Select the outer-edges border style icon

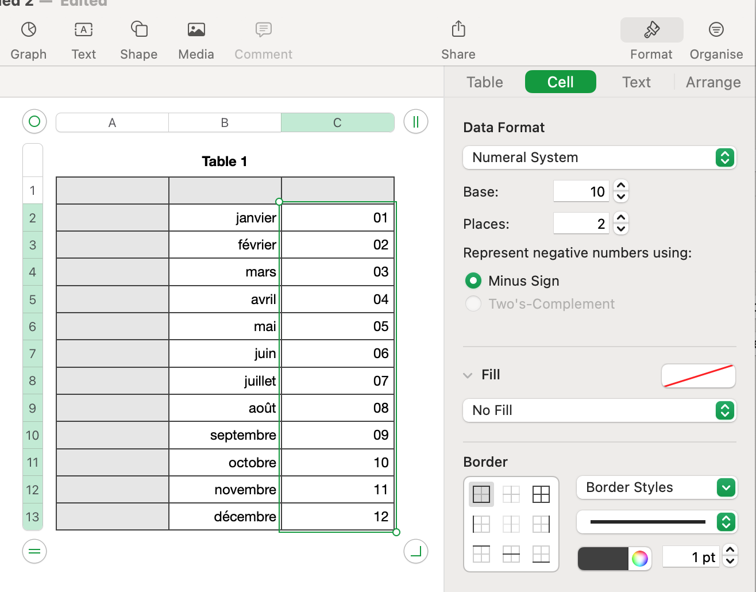[x=481, y=494]
